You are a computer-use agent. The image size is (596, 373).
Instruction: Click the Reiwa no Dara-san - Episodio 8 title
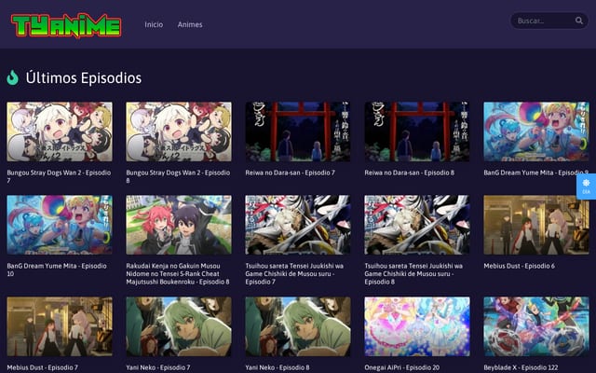click(410, 173)
